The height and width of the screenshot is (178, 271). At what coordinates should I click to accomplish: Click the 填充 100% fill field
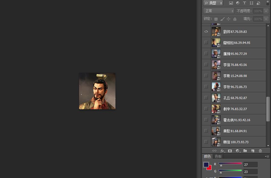(258, 19)
